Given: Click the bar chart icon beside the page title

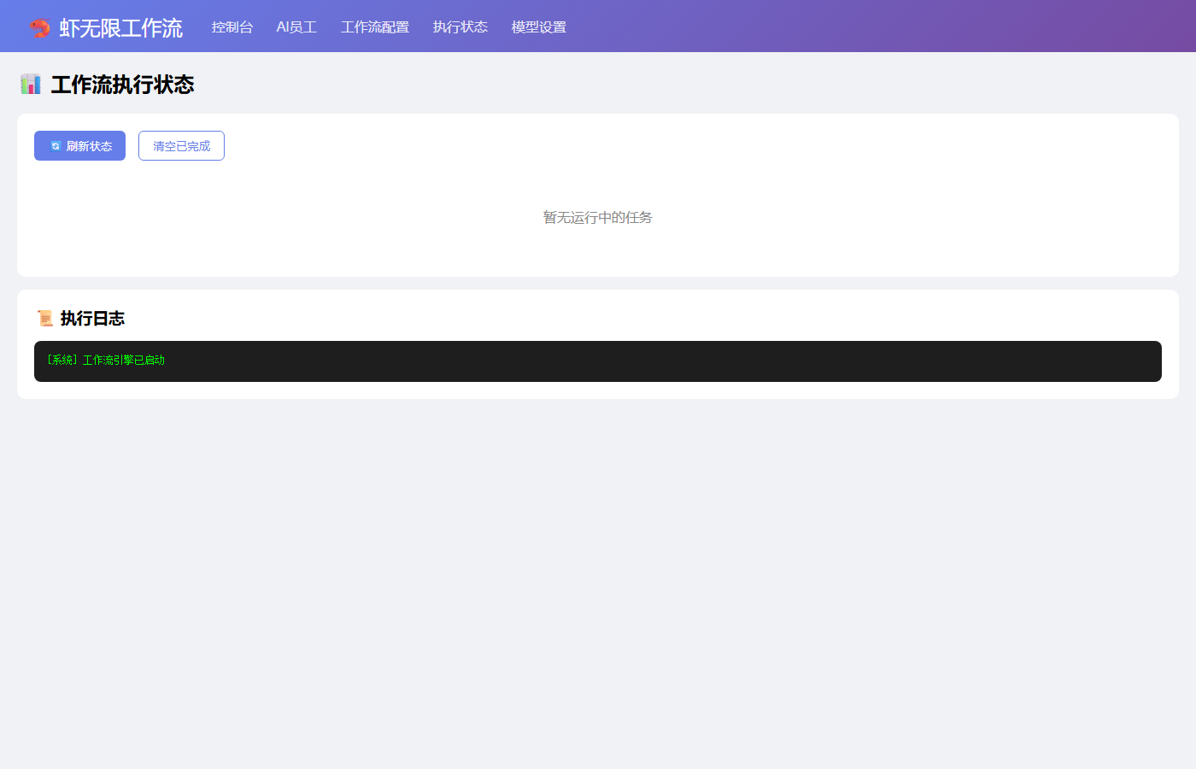Looking at the screenshot, I should (x=31, y=84).
